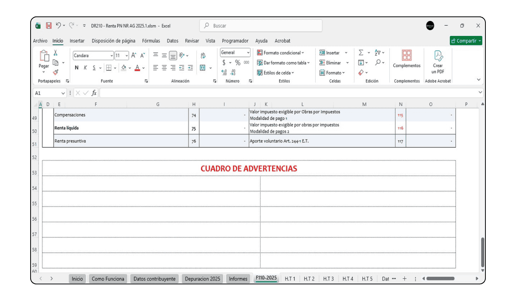Image resolution: width=516 pixels, height=301 pixels.
Task: Select Crear un PDF in Adobe Acrobat group
Action: point(438,61)
